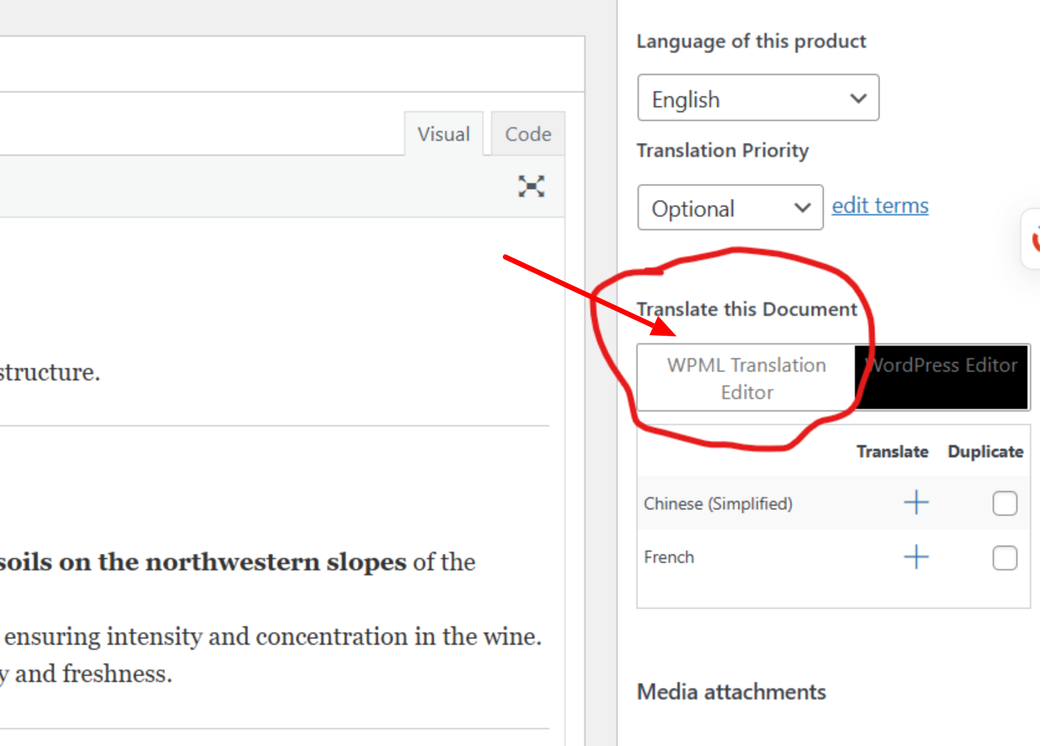Click the Translate this Document heading

pyautogui.click(x=747, y=309)
